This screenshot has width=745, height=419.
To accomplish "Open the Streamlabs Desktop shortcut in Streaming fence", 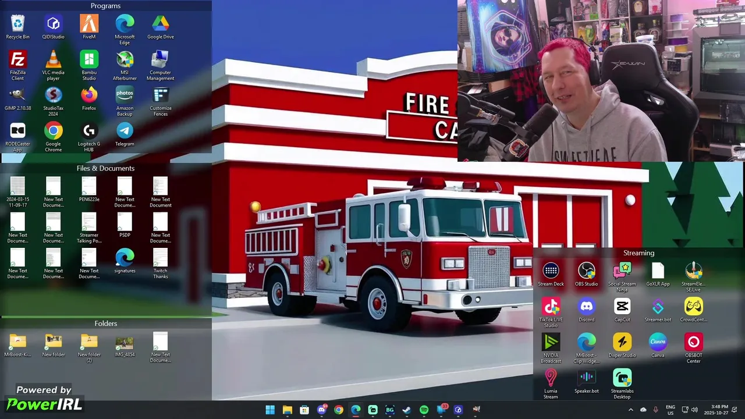I will click(622, 384).
